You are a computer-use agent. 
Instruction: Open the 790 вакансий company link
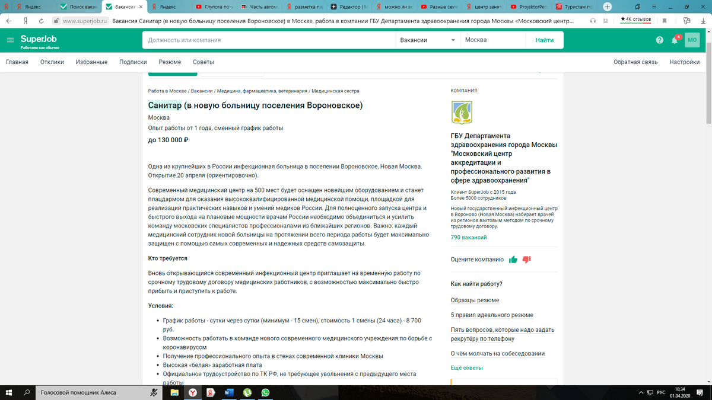[x=469, y=237]
